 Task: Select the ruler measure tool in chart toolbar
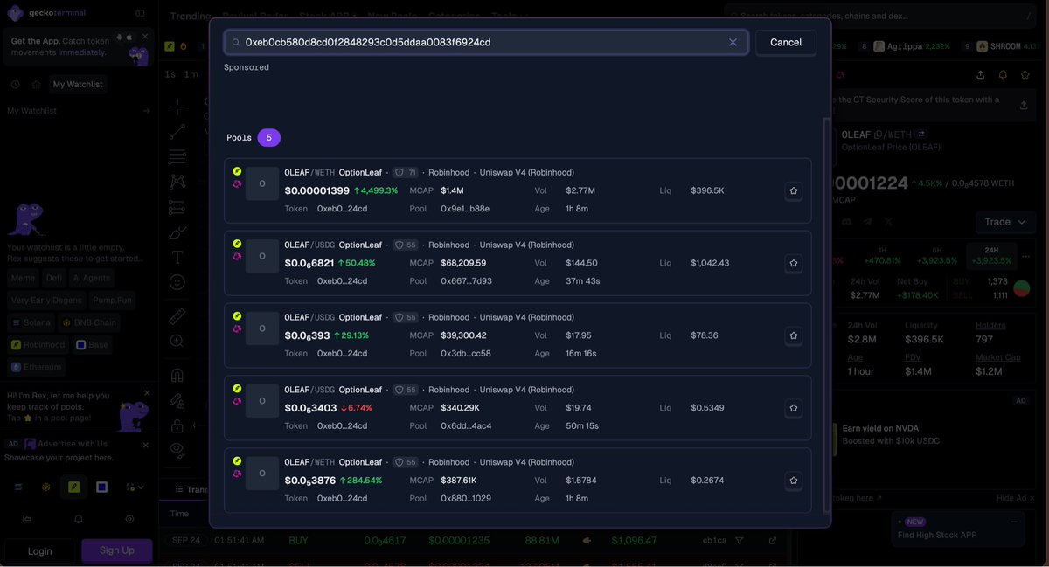(x=177, y=315)
